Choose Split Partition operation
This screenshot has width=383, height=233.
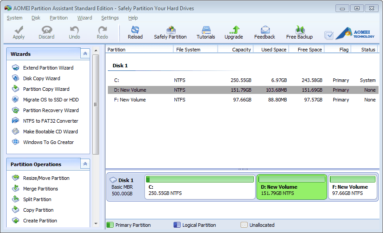(x=37, y=199)
